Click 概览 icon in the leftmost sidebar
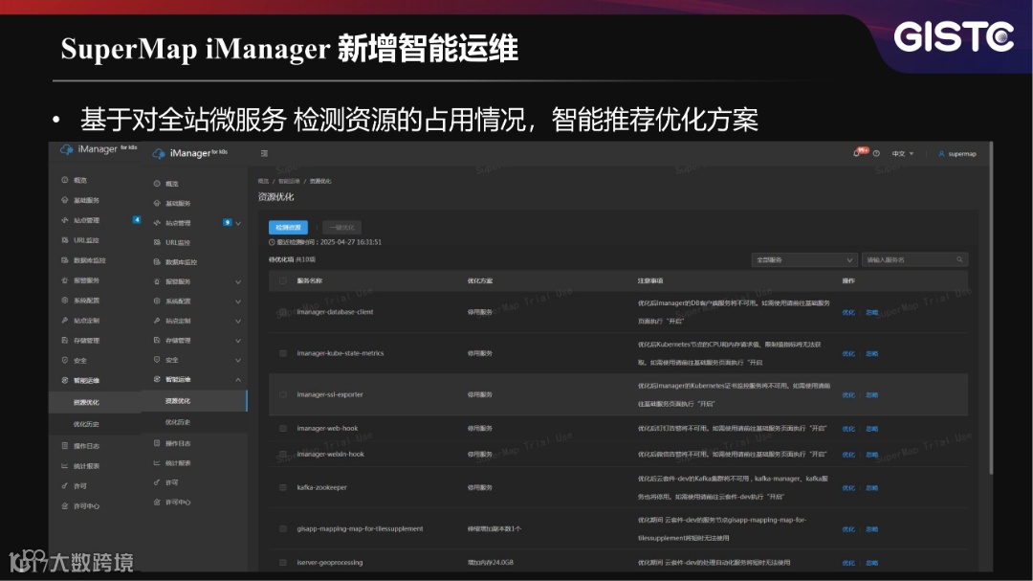This screenshot has height=581, width=1033. 65,179
